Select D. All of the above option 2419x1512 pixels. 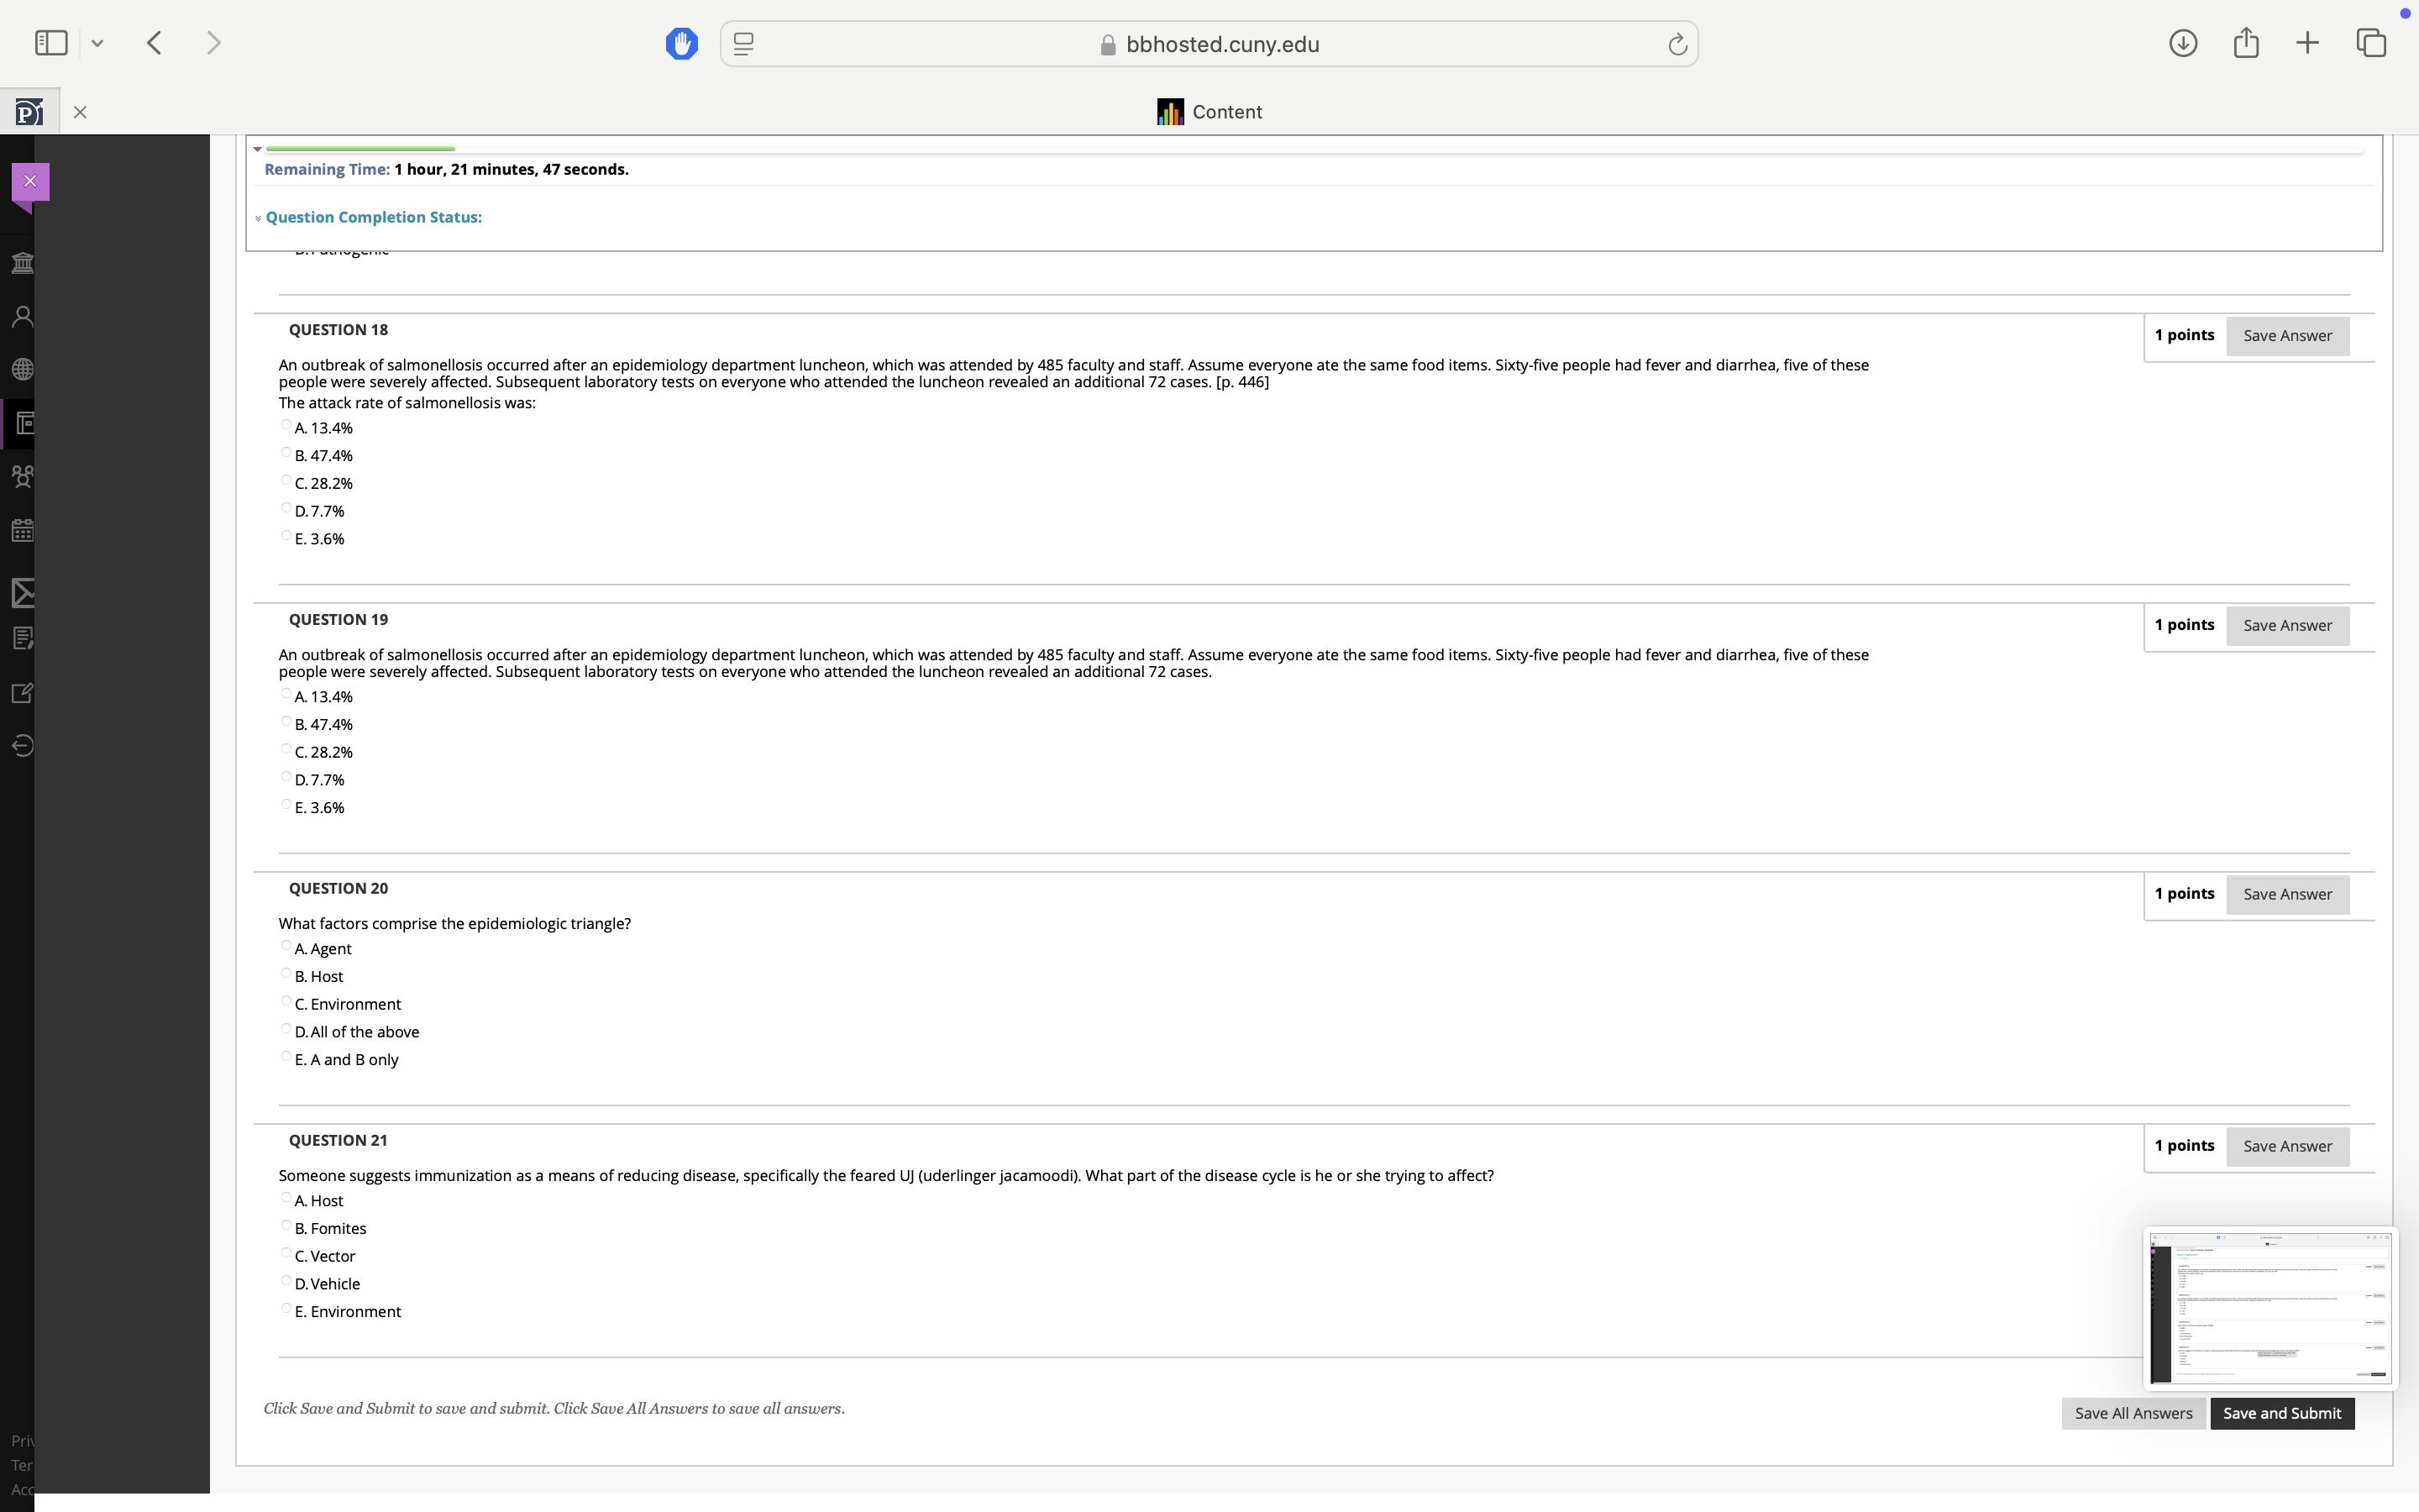287,1029
